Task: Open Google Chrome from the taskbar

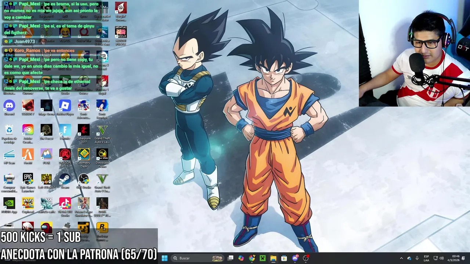Action: 252,258
